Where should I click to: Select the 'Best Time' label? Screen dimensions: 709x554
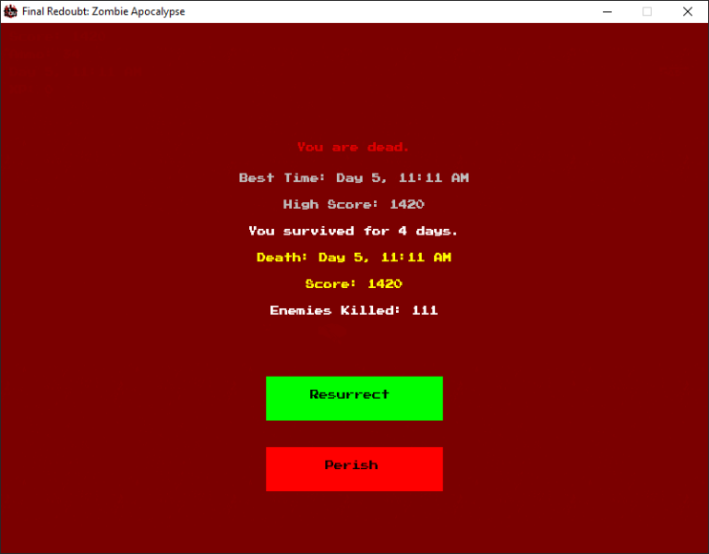[x=282, y=177]
